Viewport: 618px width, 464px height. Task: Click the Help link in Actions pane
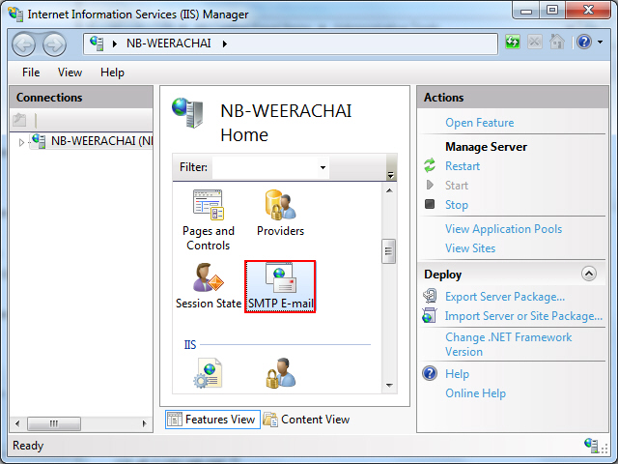pyautogui.click(x=457, y=374)
